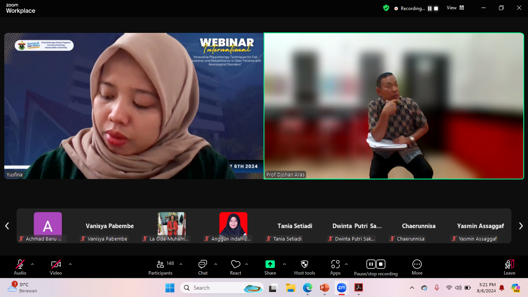Expand the Participants options arrow

tap(181, 264)
